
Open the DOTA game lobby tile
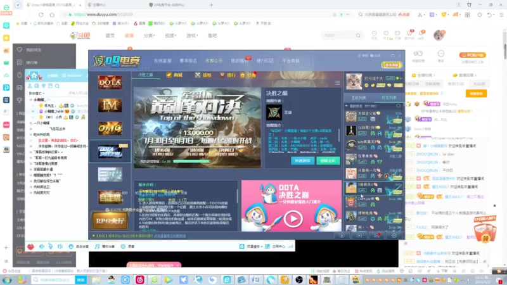(x=110, y=82)
